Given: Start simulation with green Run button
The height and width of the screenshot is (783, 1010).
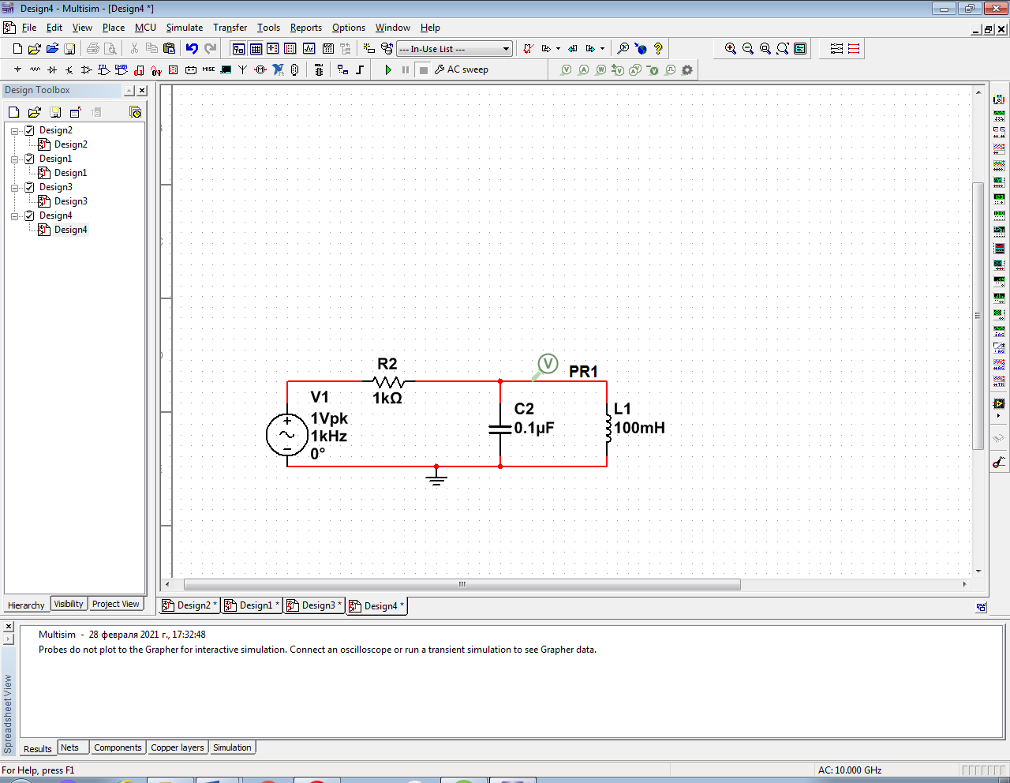Looking at the screenshot, I should tap(388, 69).
